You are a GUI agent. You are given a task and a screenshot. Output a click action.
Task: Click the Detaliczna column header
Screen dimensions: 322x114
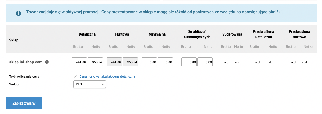87,34
